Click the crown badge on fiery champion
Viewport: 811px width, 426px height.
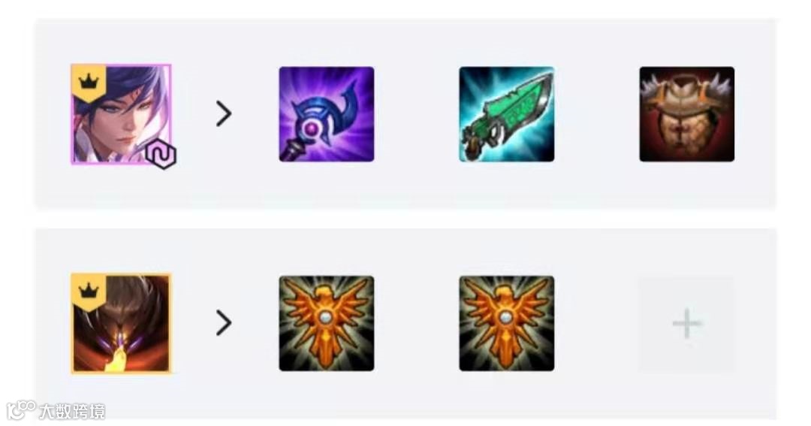point(89,291)
